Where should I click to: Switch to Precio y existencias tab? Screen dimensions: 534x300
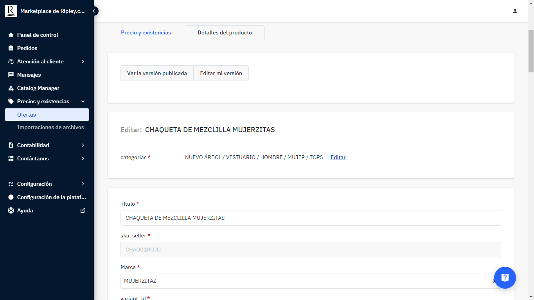(x=146, y=33)
